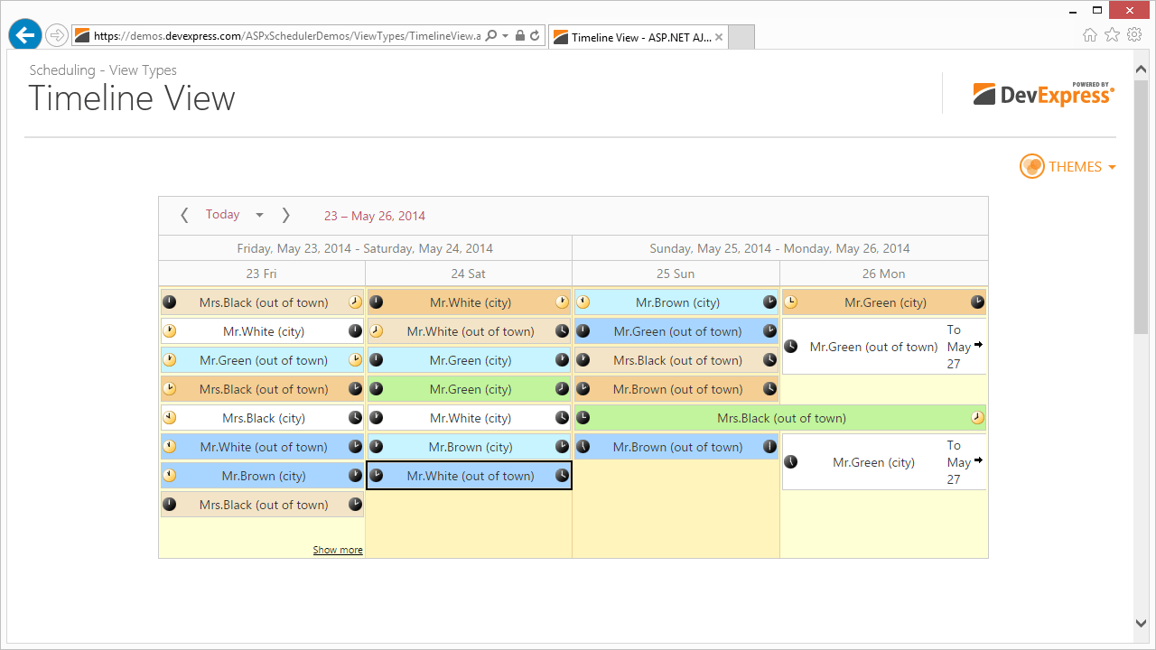Click start clock of Monday Mr.Green (out of town)
Viewport: 1156px width, 650px height.
coord(790,346)
